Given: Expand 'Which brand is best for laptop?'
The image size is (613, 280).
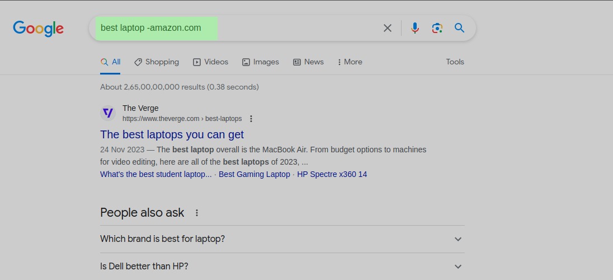Looking at the screenshot, I should point(282,239).
